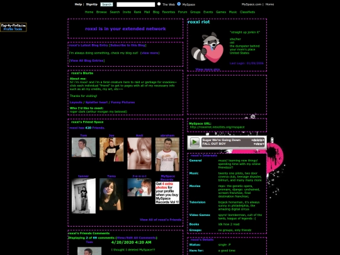Click the Tams name link

coord(111,176)
